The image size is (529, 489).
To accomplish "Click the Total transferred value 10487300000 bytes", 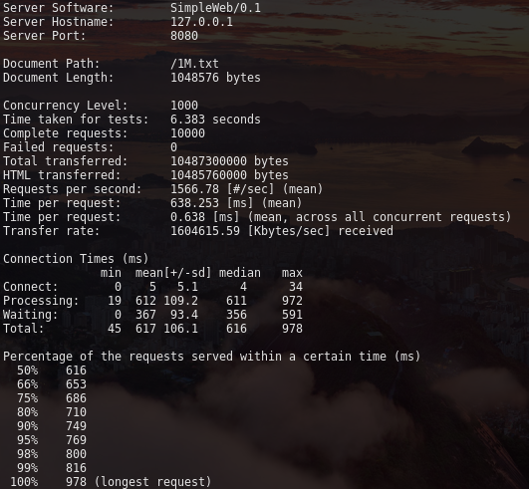I will (229, 161).
